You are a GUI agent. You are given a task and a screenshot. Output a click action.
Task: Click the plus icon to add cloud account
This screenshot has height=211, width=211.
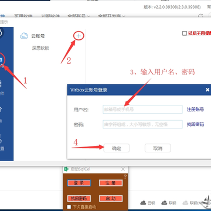coord(79,36)
